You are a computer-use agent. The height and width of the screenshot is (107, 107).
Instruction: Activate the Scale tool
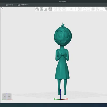80,9
